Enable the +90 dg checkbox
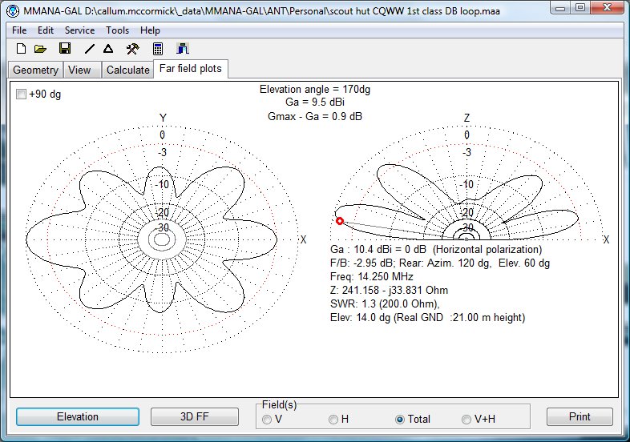 [x=22, y=94]
